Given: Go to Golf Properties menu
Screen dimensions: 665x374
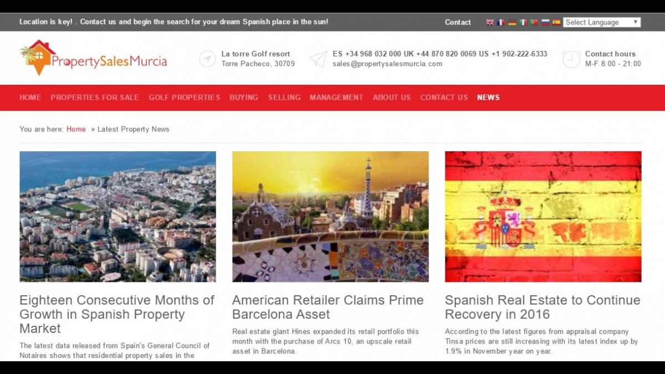Looking at the screenshot, I should pos(185,97).
